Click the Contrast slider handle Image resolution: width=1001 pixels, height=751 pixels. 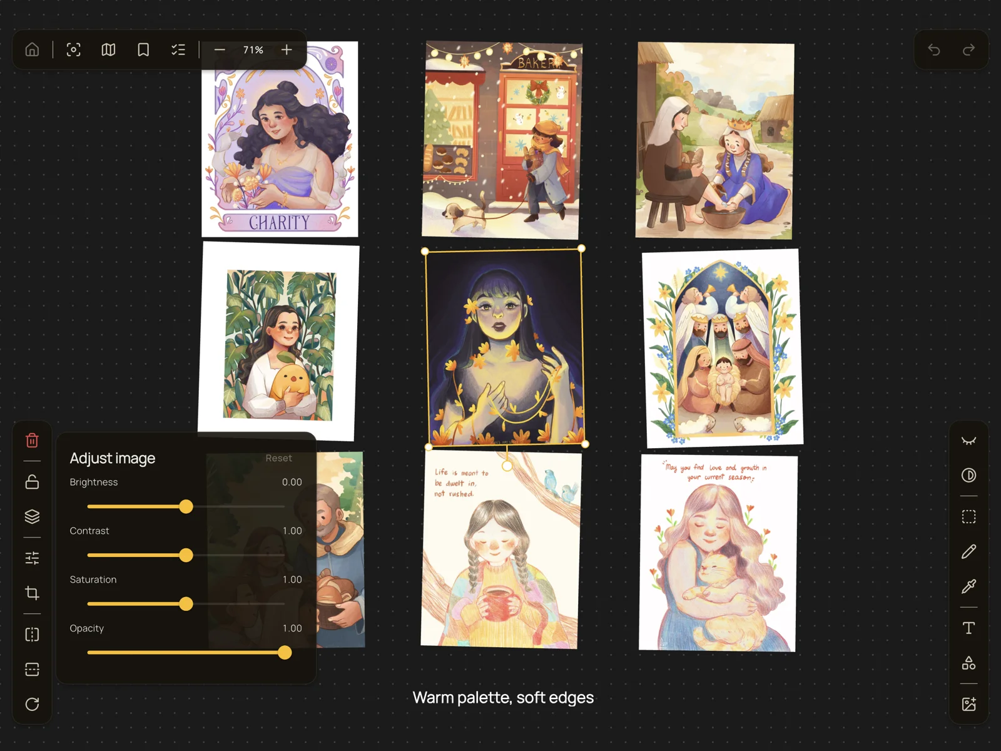[186, 555]
